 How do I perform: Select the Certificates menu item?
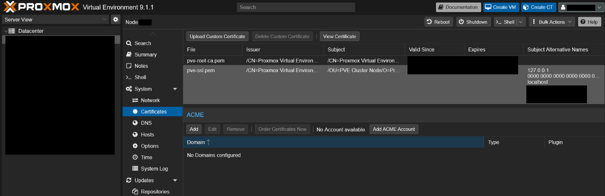tap(153, 112)
